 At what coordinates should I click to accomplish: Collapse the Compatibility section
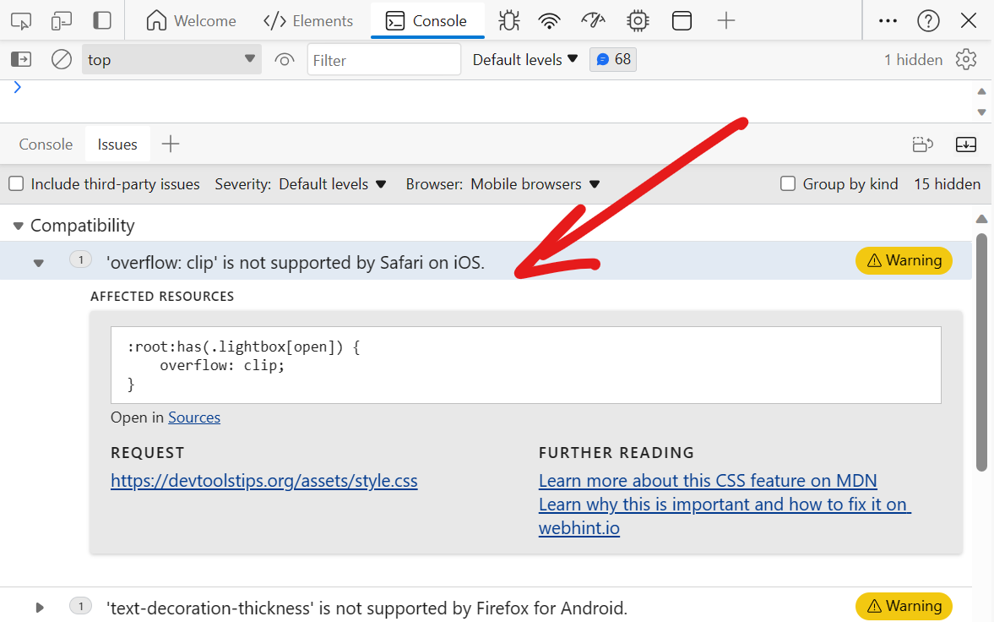pos(19,226)
